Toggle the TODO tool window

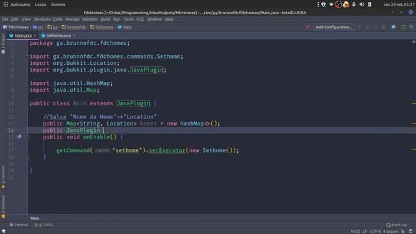[x=44, y=225]
